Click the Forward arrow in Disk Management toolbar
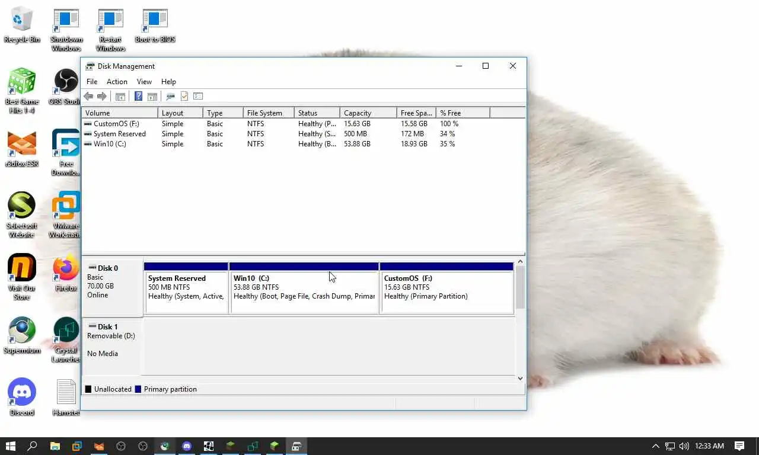 (x=101, y=96)
